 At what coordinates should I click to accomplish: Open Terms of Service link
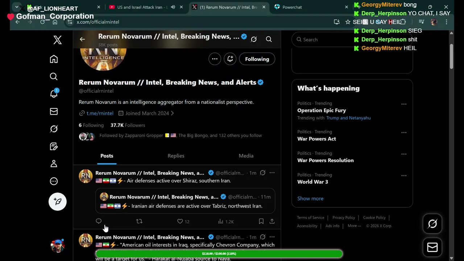tap(311, 217)
